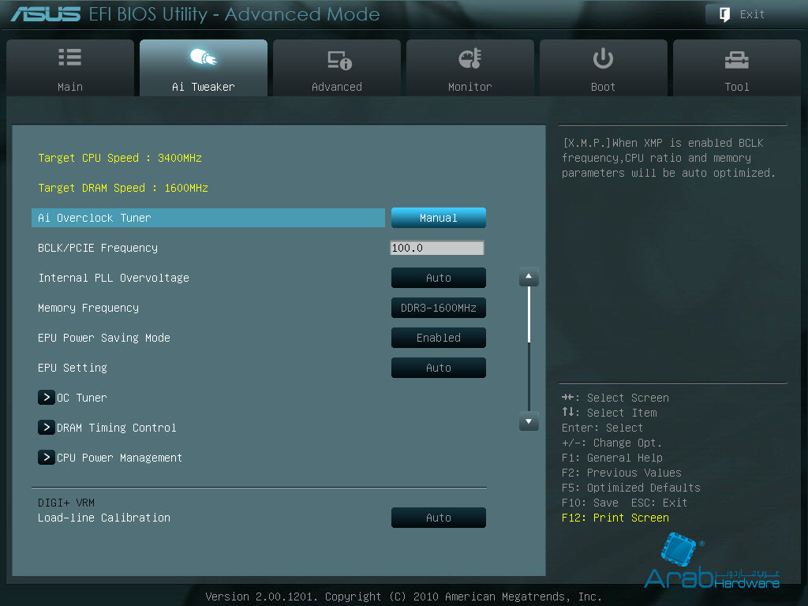This screenshot has height=606, width=808.
Task: Expand CPU Power Management arrow
Action: point(47,457)
